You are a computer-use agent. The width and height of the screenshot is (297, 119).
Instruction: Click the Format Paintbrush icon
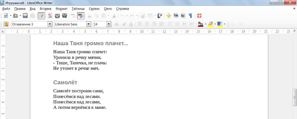(114, 16)
